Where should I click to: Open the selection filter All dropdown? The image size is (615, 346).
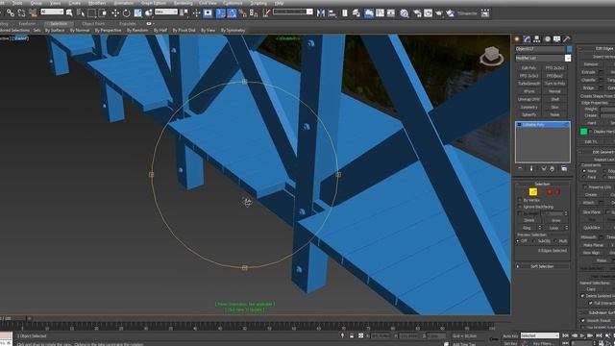coord(52,12)
